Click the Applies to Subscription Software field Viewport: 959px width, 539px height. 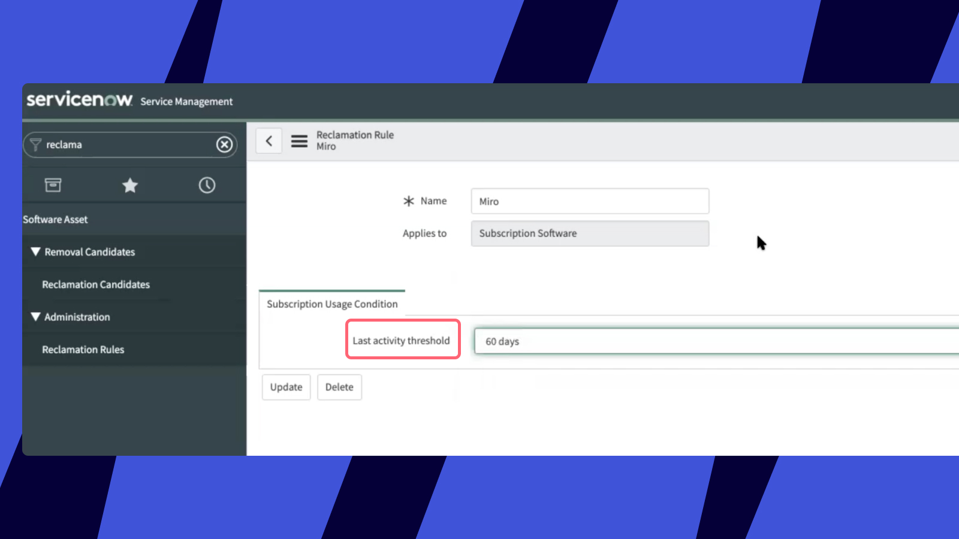(590, 234)
